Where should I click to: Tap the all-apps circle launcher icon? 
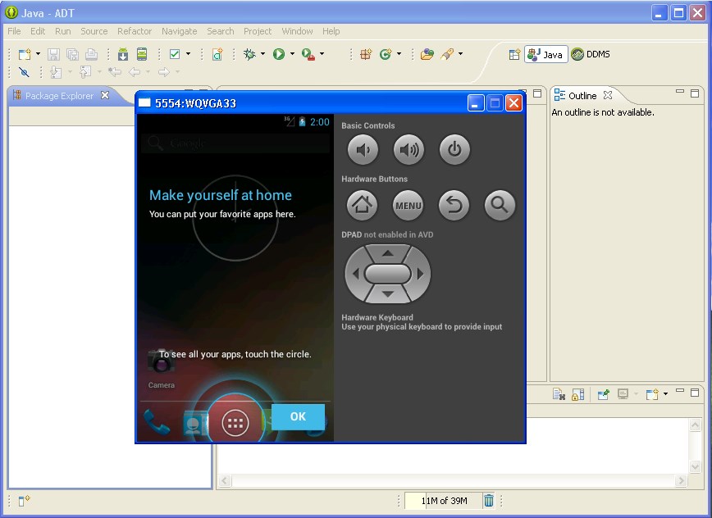pos(235,423)
